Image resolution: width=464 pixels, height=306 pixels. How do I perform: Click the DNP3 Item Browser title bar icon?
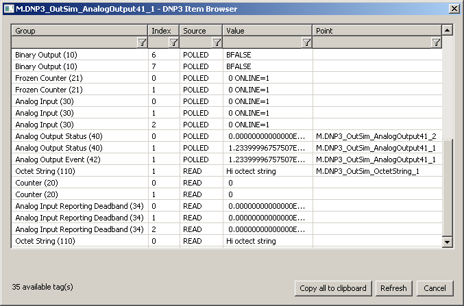coord(8,8)
